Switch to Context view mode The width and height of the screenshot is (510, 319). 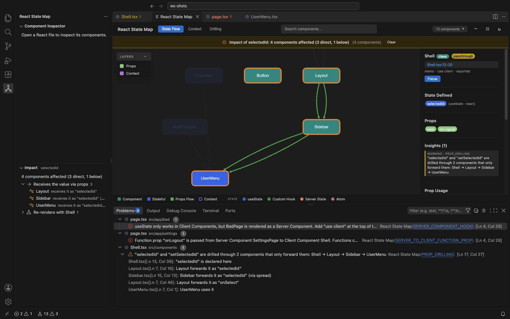point(195,29)
